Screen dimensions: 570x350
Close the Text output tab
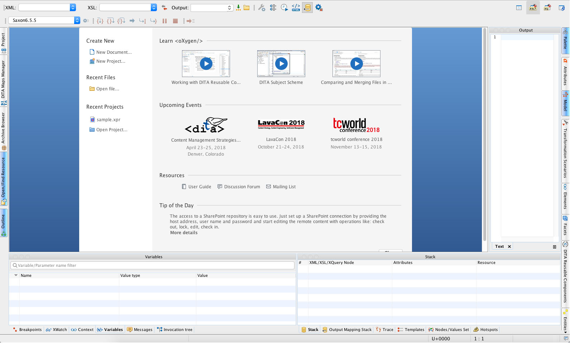click(509, 247)
